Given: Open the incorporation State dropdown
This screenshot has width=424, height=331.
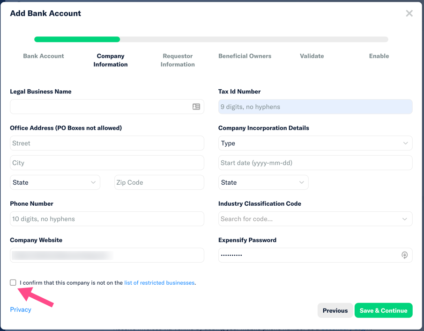Looking at the screenshot, I should (263, 182).
